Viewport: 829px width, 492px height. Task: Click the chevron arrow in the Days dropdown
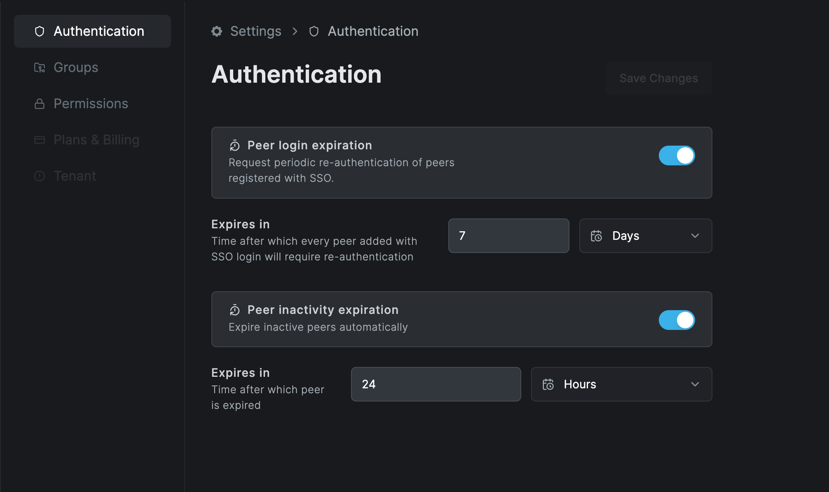695,236
